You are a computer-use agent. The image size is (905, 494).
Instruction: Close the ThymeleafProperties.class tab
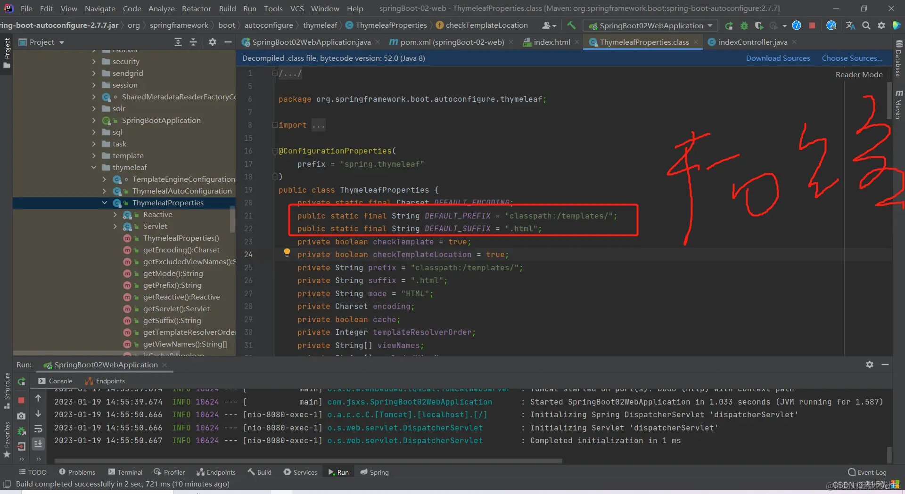696,42
